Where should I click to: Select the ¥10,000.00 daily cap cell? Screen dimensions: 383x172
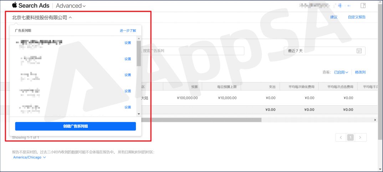(x=227, y=98)
